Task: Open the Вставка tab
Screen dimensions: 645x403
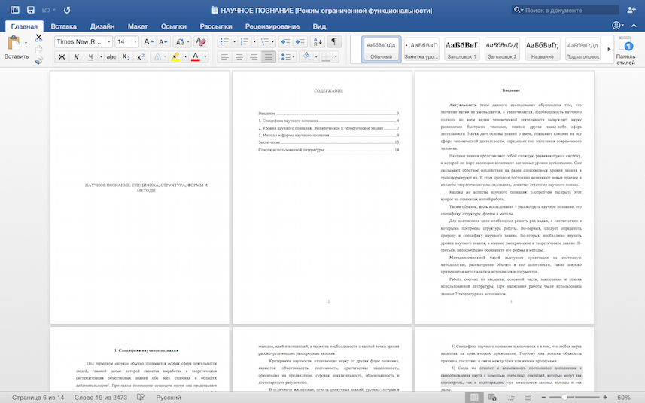Action: 64,26
